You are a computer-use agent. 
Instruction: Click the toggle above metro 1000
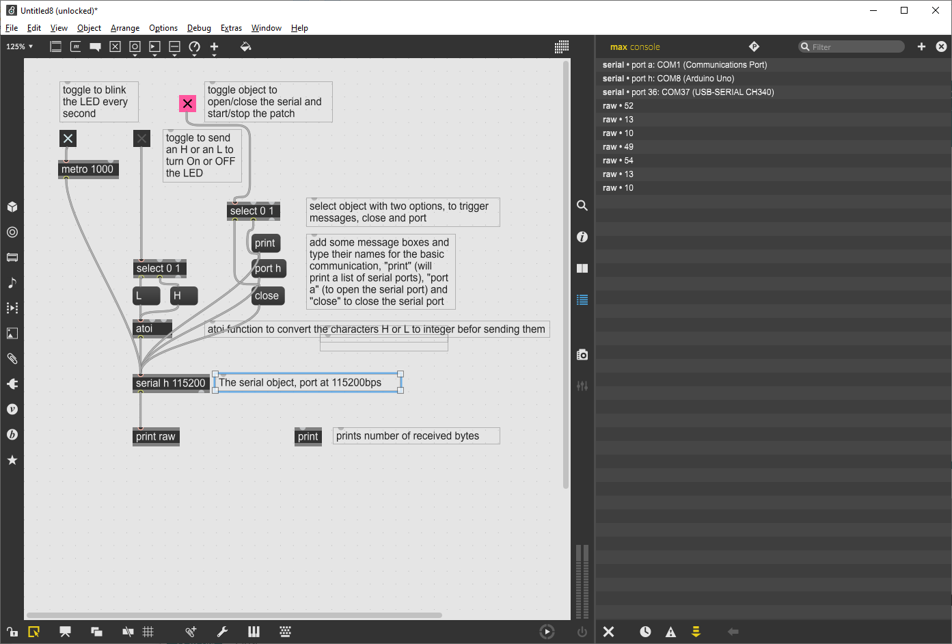click(67, 138)
